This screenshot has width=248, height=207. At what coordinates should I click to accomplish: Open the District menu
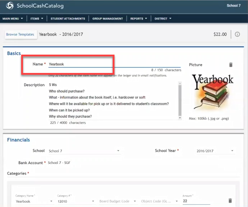click(163, 19)
